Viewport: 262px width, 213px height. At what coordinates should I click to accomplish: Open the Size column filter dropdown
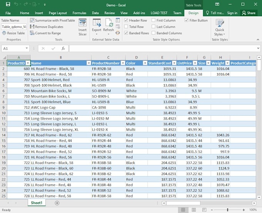pos(208,63)
